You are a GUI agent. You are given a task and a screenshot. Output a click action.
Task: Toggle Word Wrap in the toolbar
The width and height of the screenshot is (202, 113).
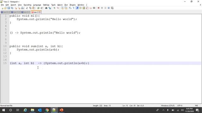[70, 8]
